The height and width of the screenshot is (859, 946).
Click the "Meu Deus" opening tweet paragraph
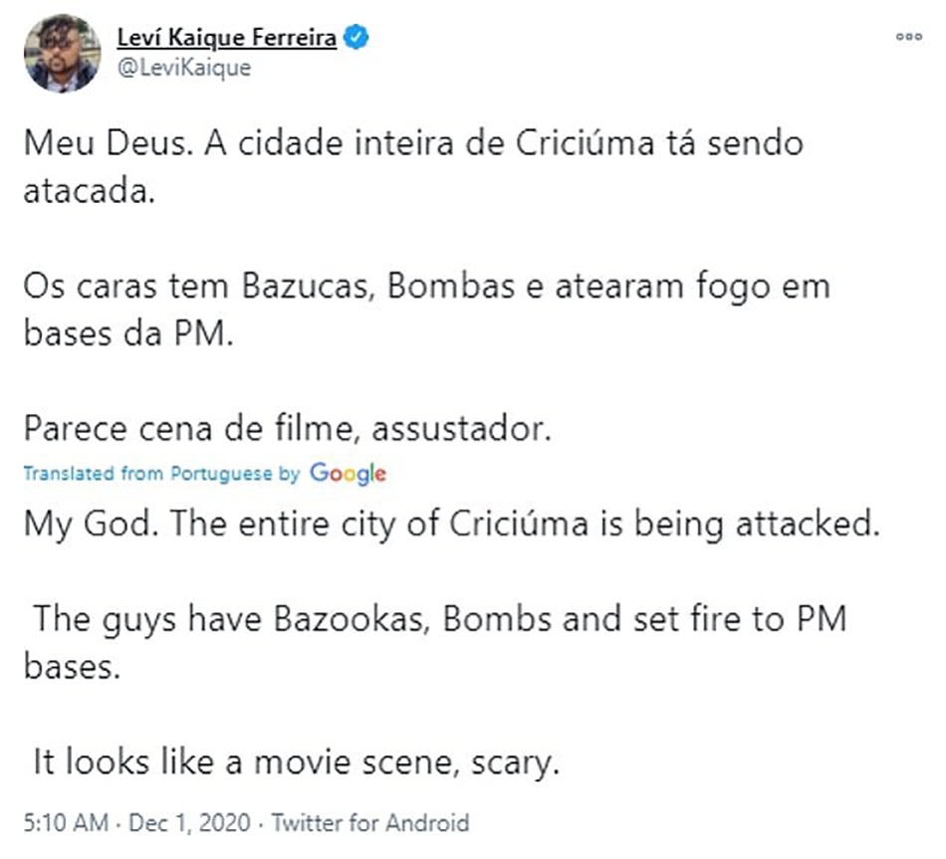coord(412,165)
